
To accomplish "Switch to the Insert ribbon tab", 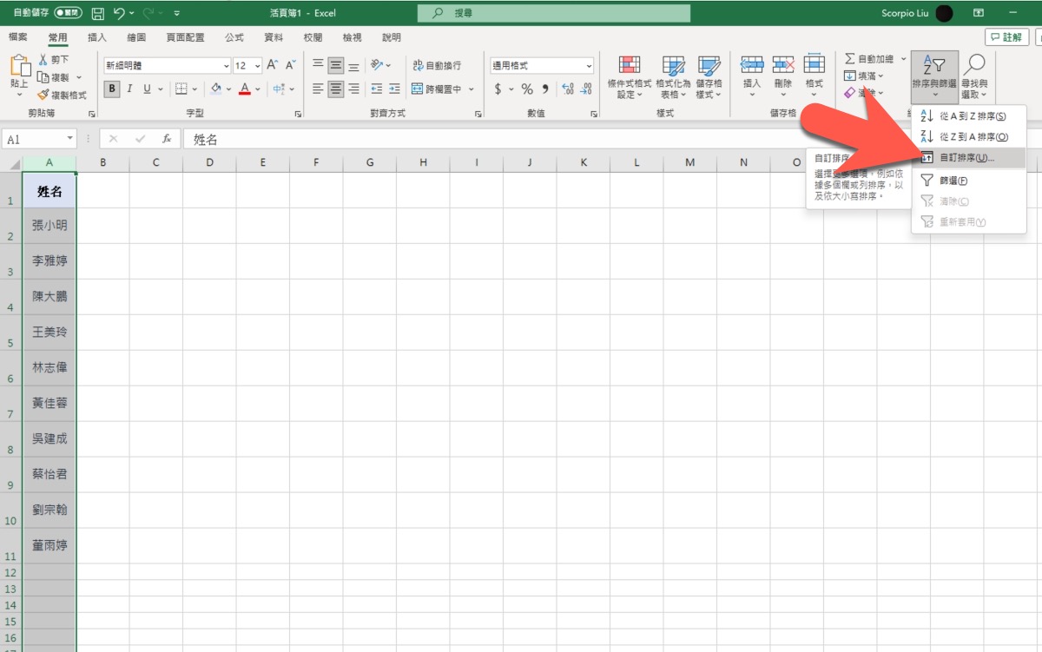I will click(97, 37).
